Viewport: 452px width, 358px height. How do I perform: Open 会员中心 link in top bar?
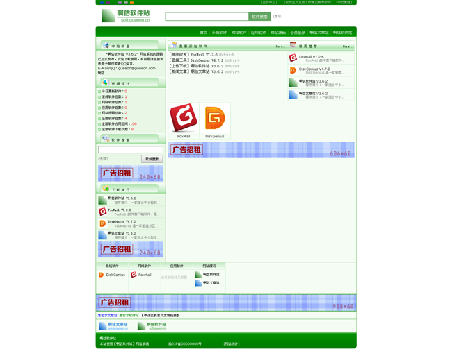269,2
